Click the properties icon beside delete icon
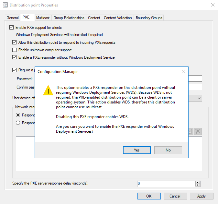Image resolution: width=218 pixels, height=204 pixels. point(191,131)
